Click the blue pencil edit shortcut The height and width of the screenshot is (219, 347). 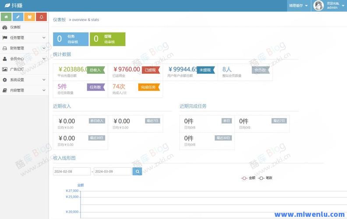18,17
